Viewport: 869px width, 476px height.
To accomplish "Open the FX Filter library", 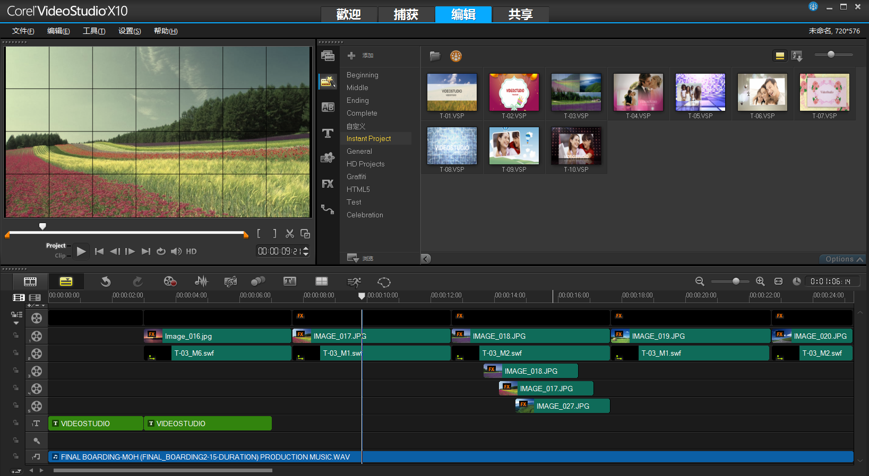I will [x=328, y=184].
